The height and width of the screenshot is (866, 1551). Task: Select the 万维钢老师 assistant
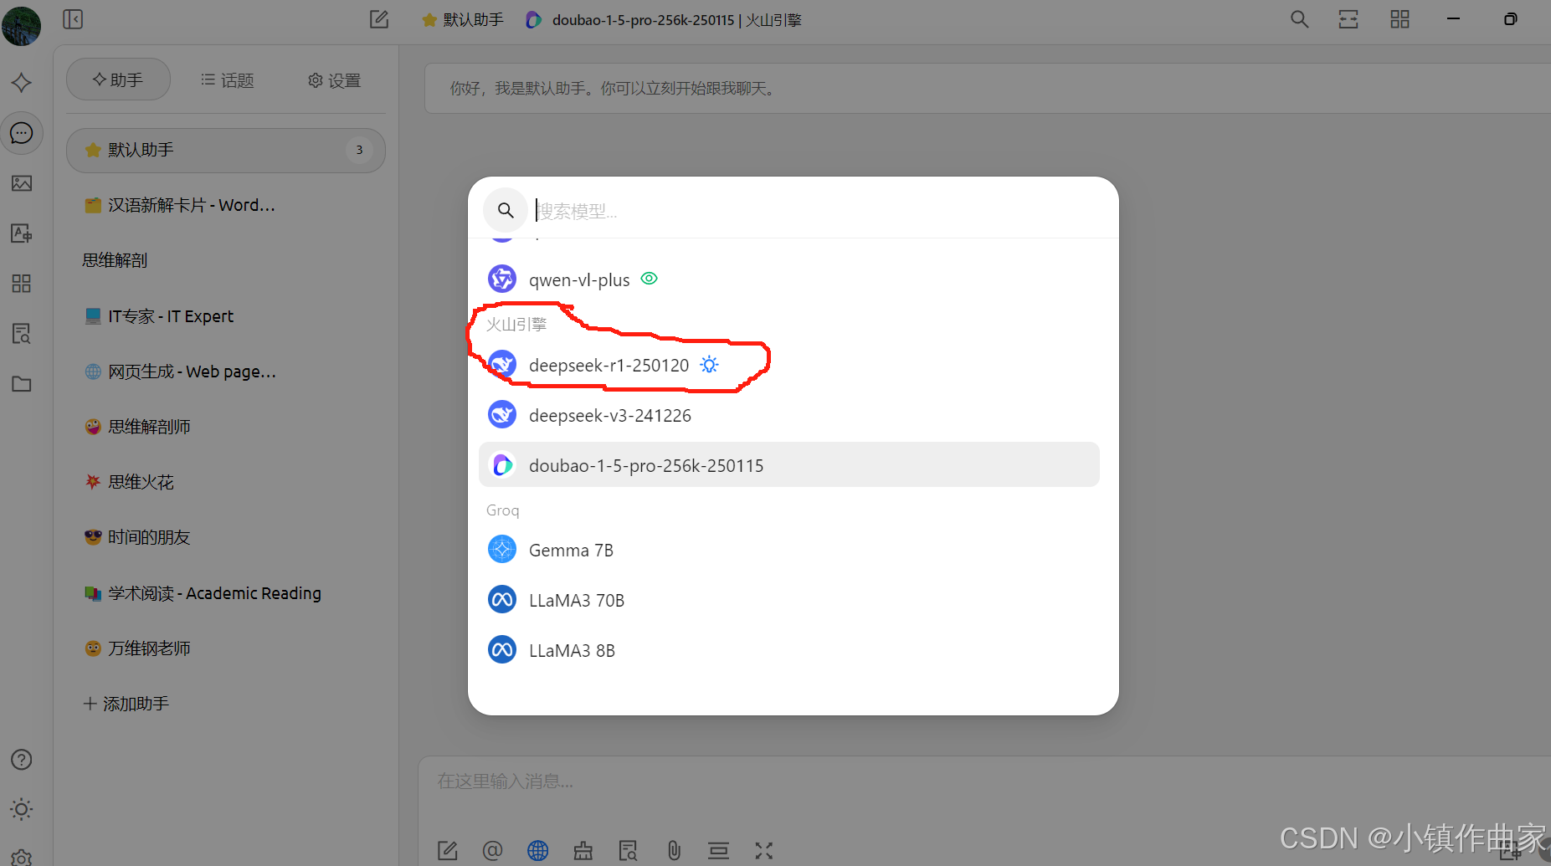click(x=226, y=648)
